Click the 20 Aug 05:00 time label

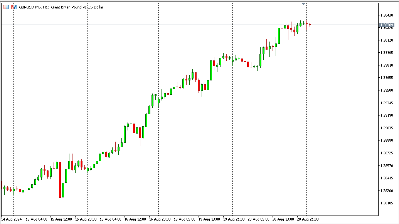pos(259,219)
